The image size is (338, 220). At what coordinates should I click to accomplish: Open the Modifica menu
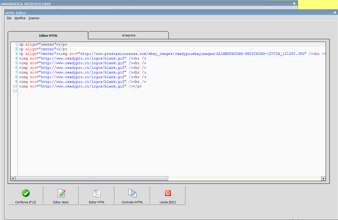click(20, 18)
